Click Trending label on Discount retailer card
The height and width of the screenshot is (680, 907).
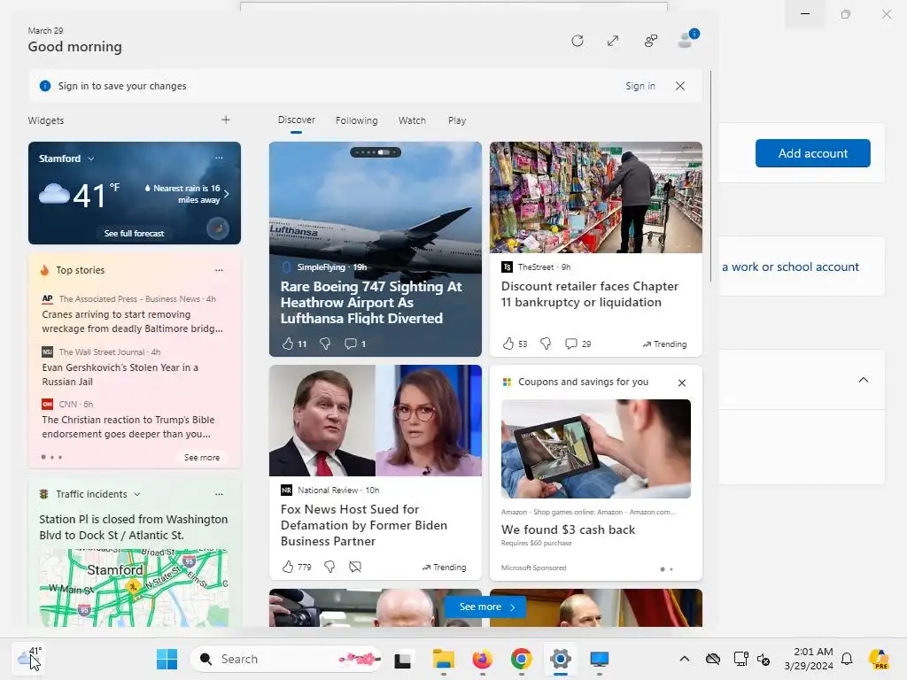click(x=664, y=344)
